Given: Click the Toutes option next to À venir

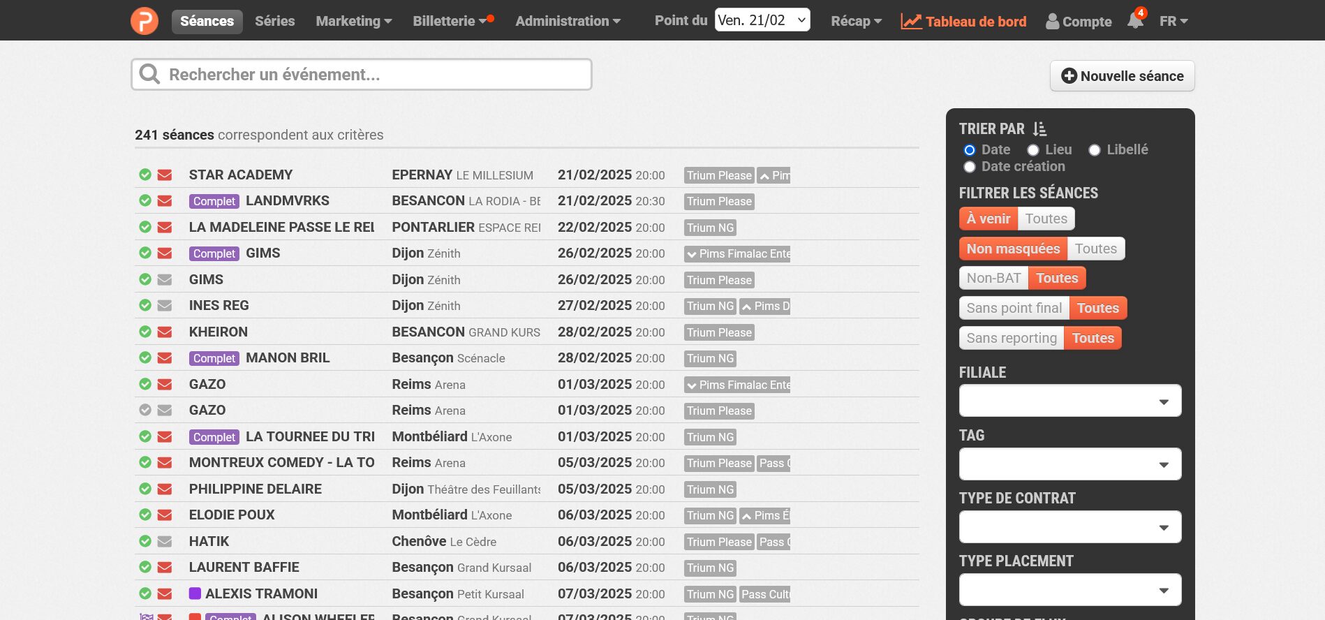Looking at the screenshot, I should pos(1046,219).
